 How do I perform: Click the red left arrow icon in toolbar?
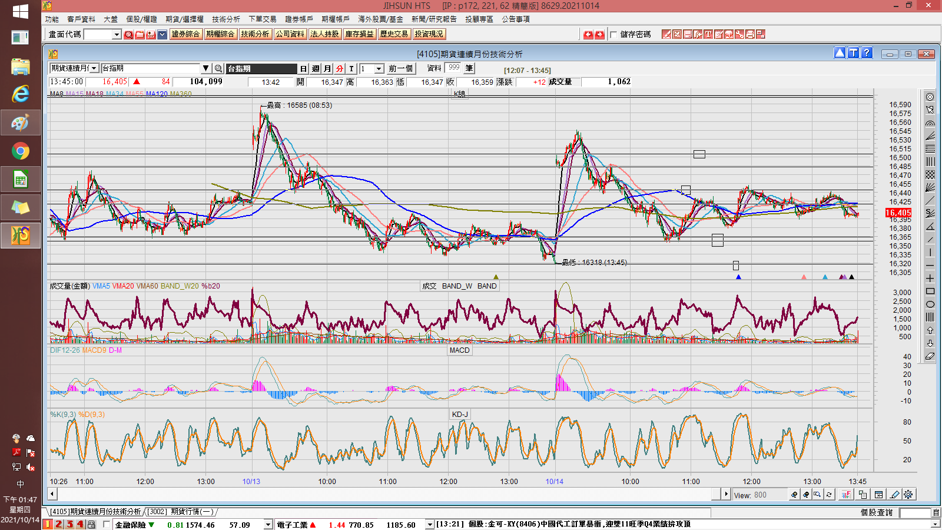(x=588, y=35)
